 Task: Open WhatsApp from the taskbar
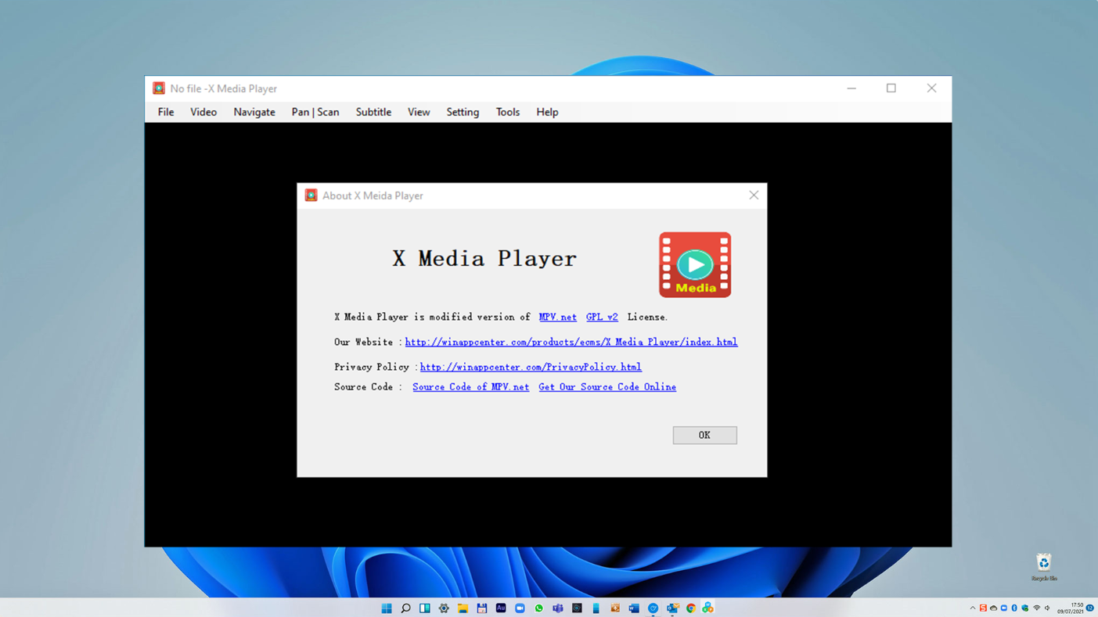(x=538, y=608)
